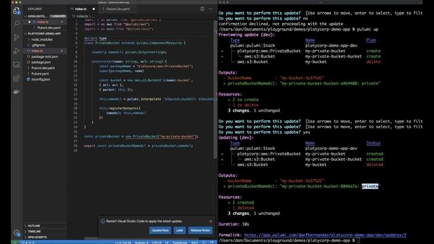The image size is (434, 244).
Task: Click the Release Notes button
Action: click(x=200, y=230)
